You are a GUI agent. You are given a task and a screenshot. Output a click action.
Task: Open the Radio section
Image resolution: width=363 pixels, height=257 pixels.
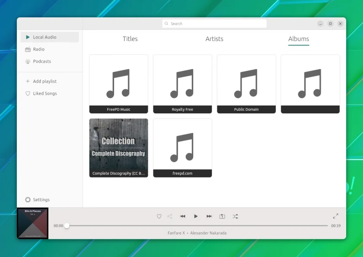[x=50, y=49]
